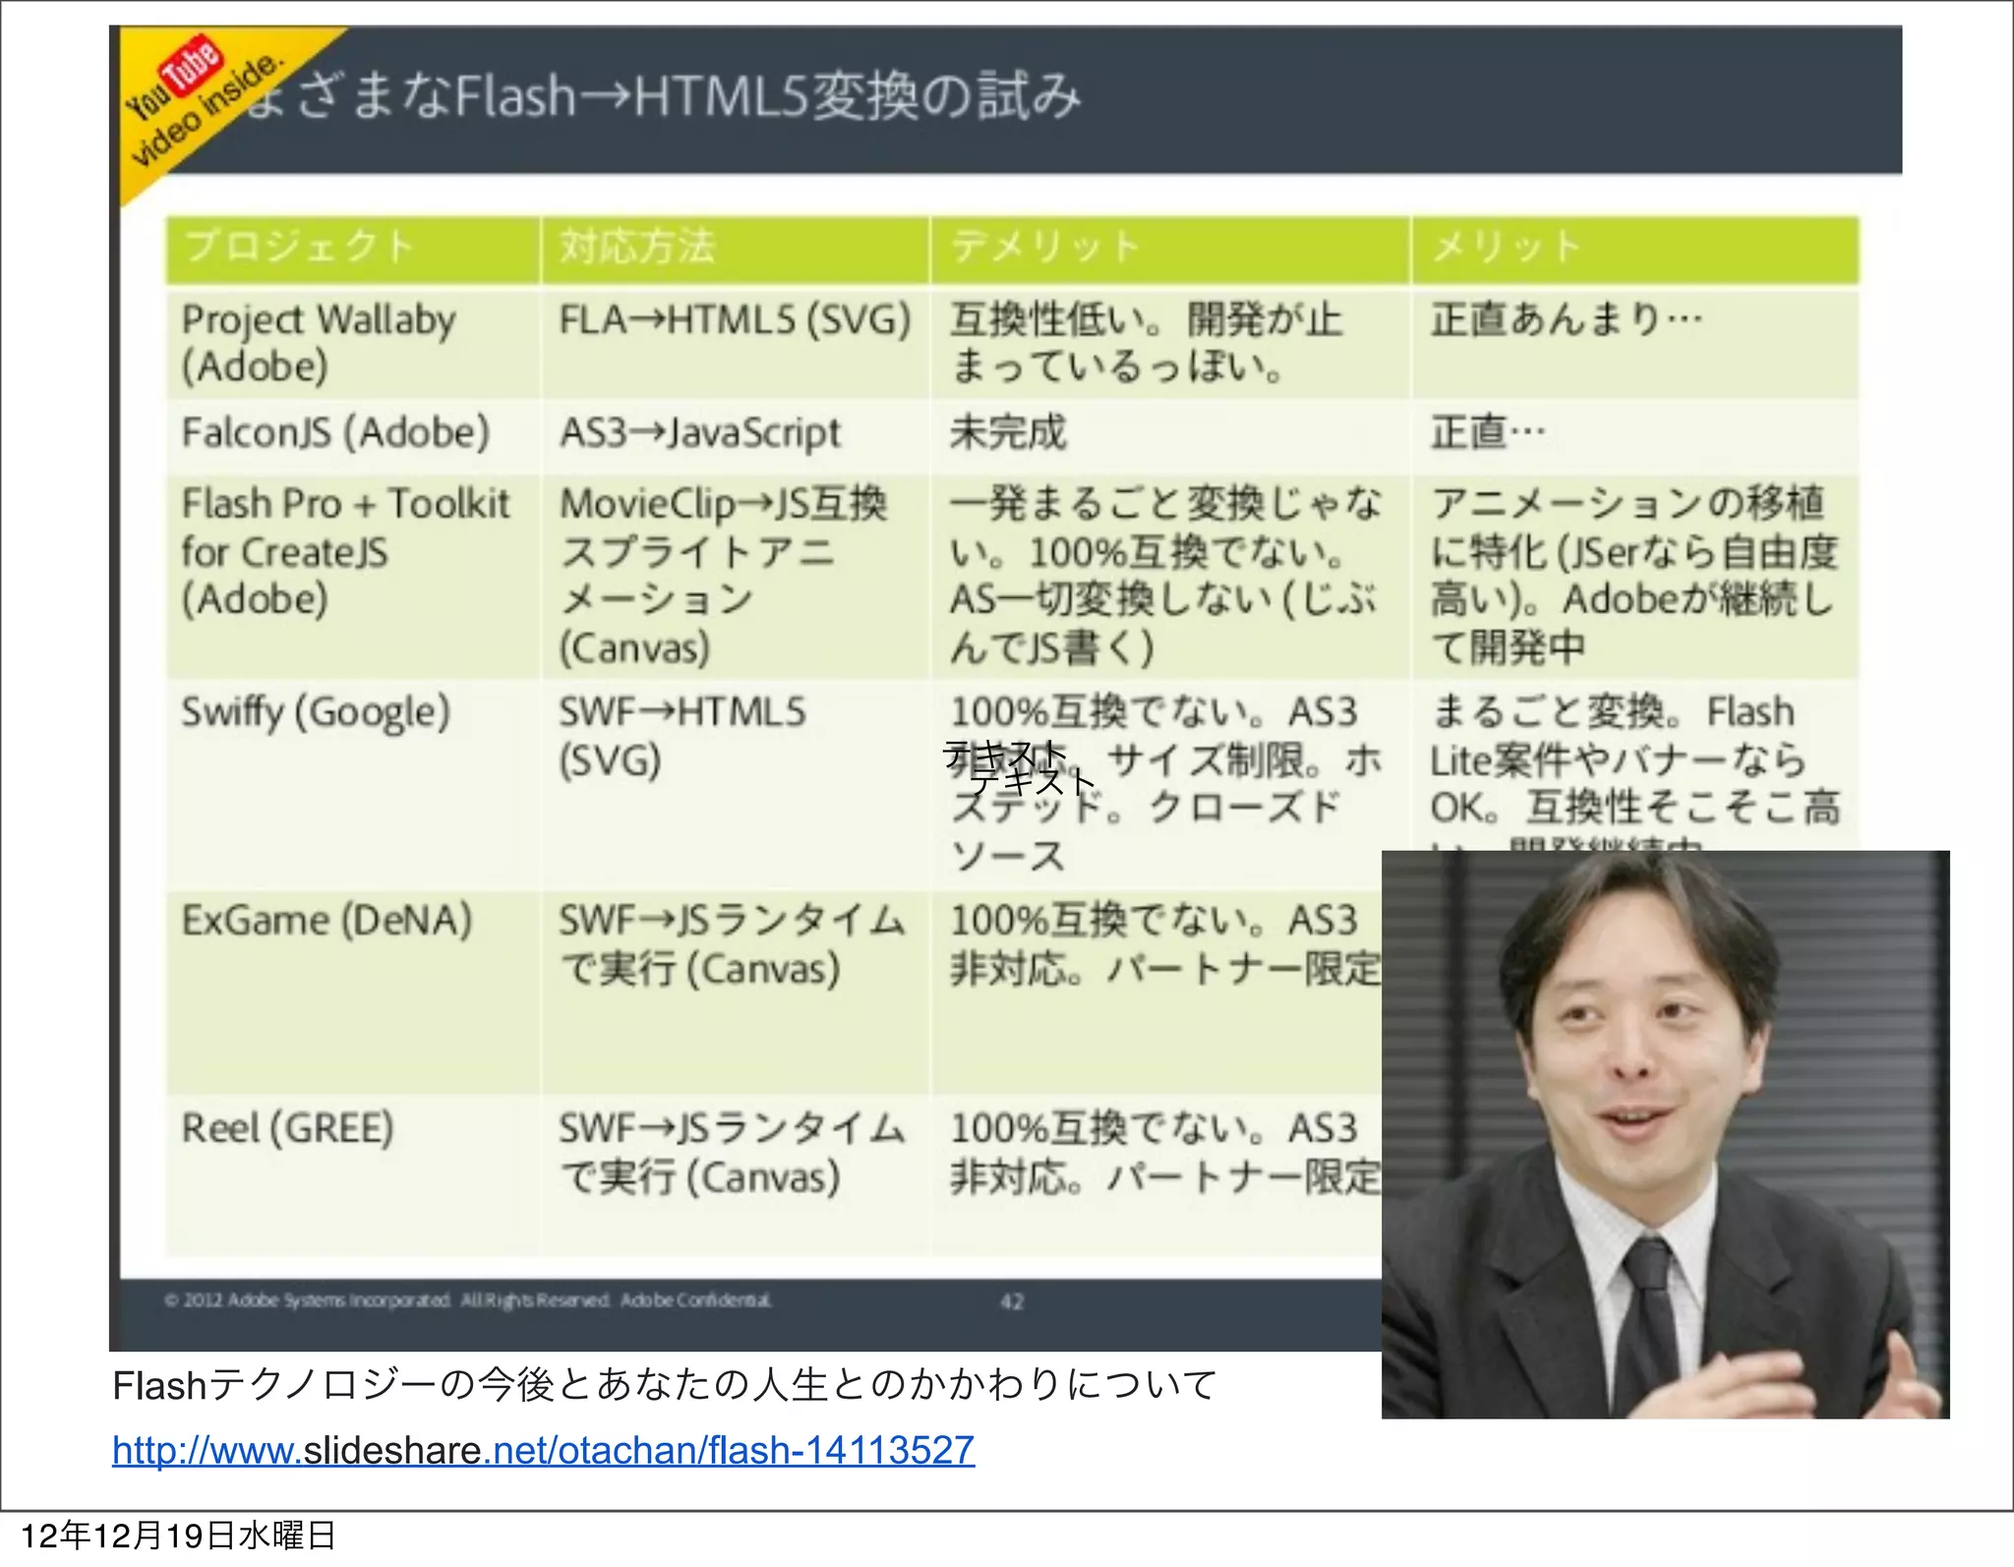Open the slideshare.net/otachan/flash-14113527 link
The width and height of the screenshot is (2014, 1567).
[x=543, y=1450]
